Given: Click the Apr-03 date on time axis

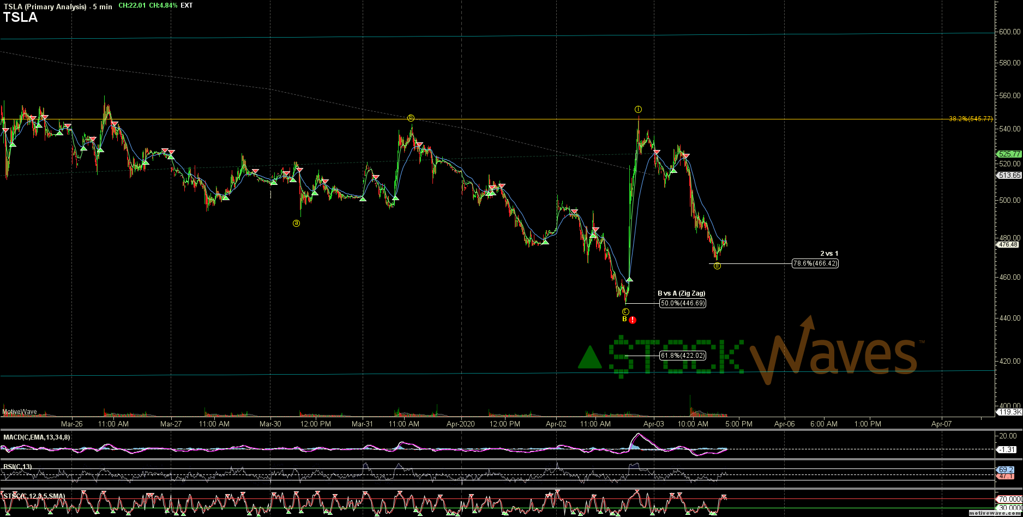Looking at the screenshot, I should [x=653, y=424].
